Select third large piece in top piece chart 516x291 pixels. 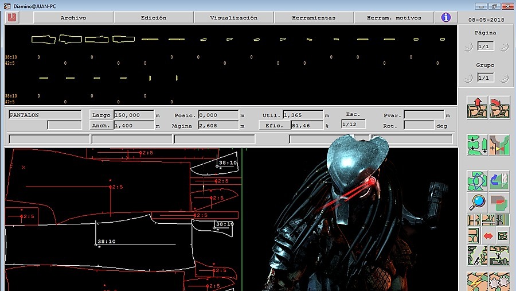point(97,40)
